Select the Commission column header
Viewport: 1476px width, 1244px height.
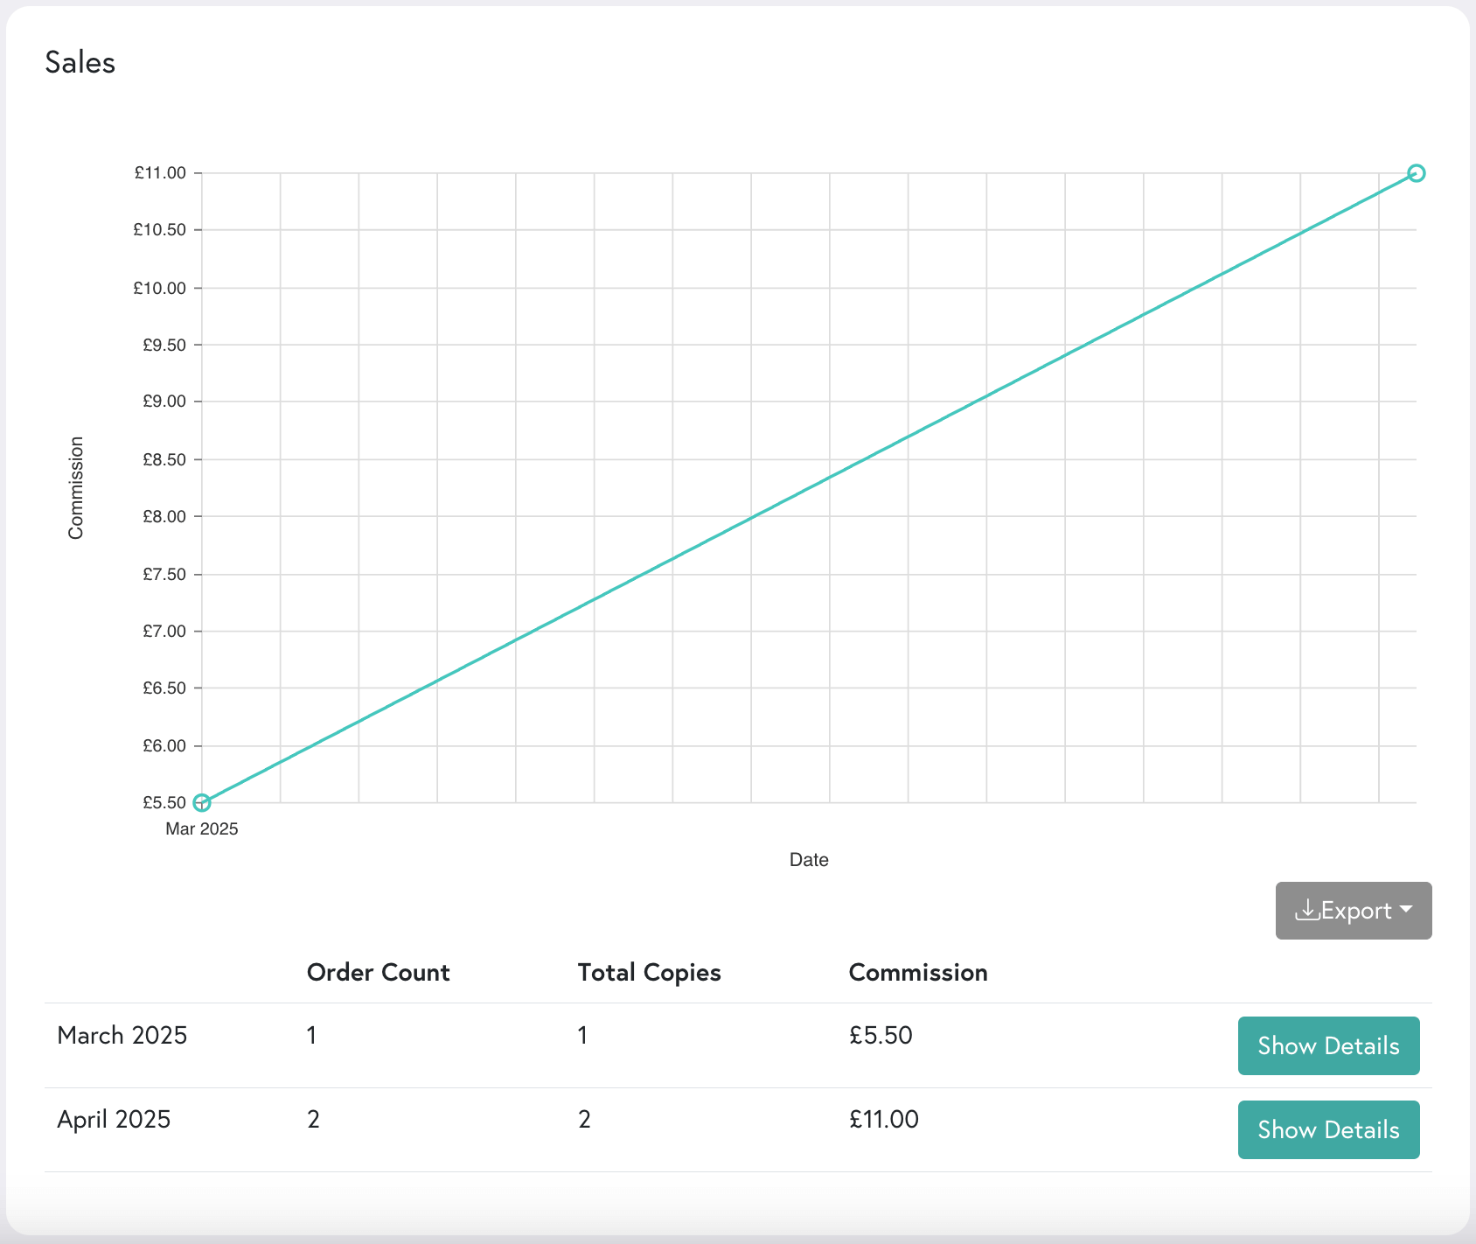(918, 972)
